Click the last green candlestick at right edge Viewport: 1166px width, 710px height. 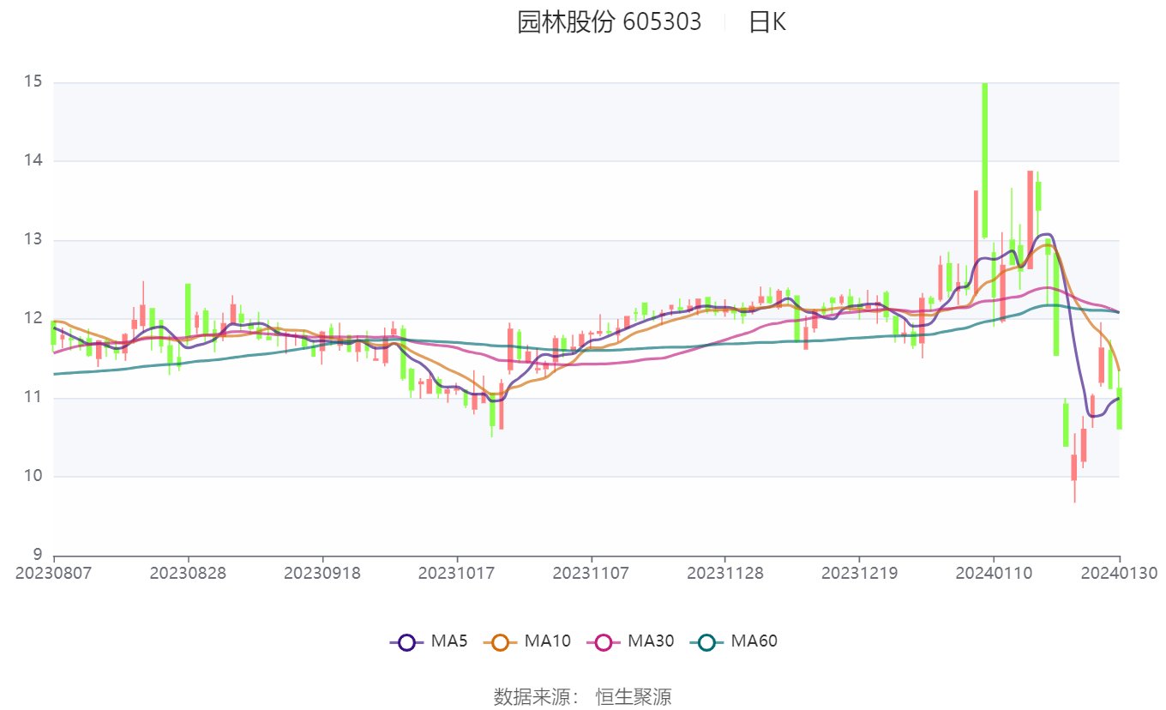click(x=1119, y=408)
